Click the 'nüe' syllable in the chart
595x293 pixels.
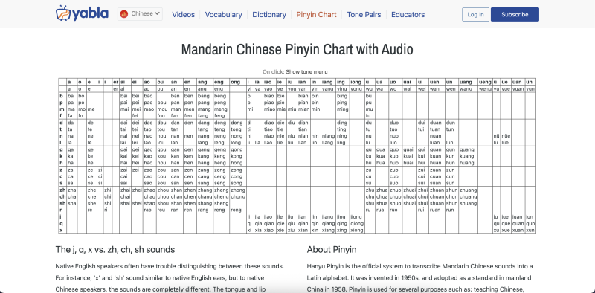click(x=506, y=136)
